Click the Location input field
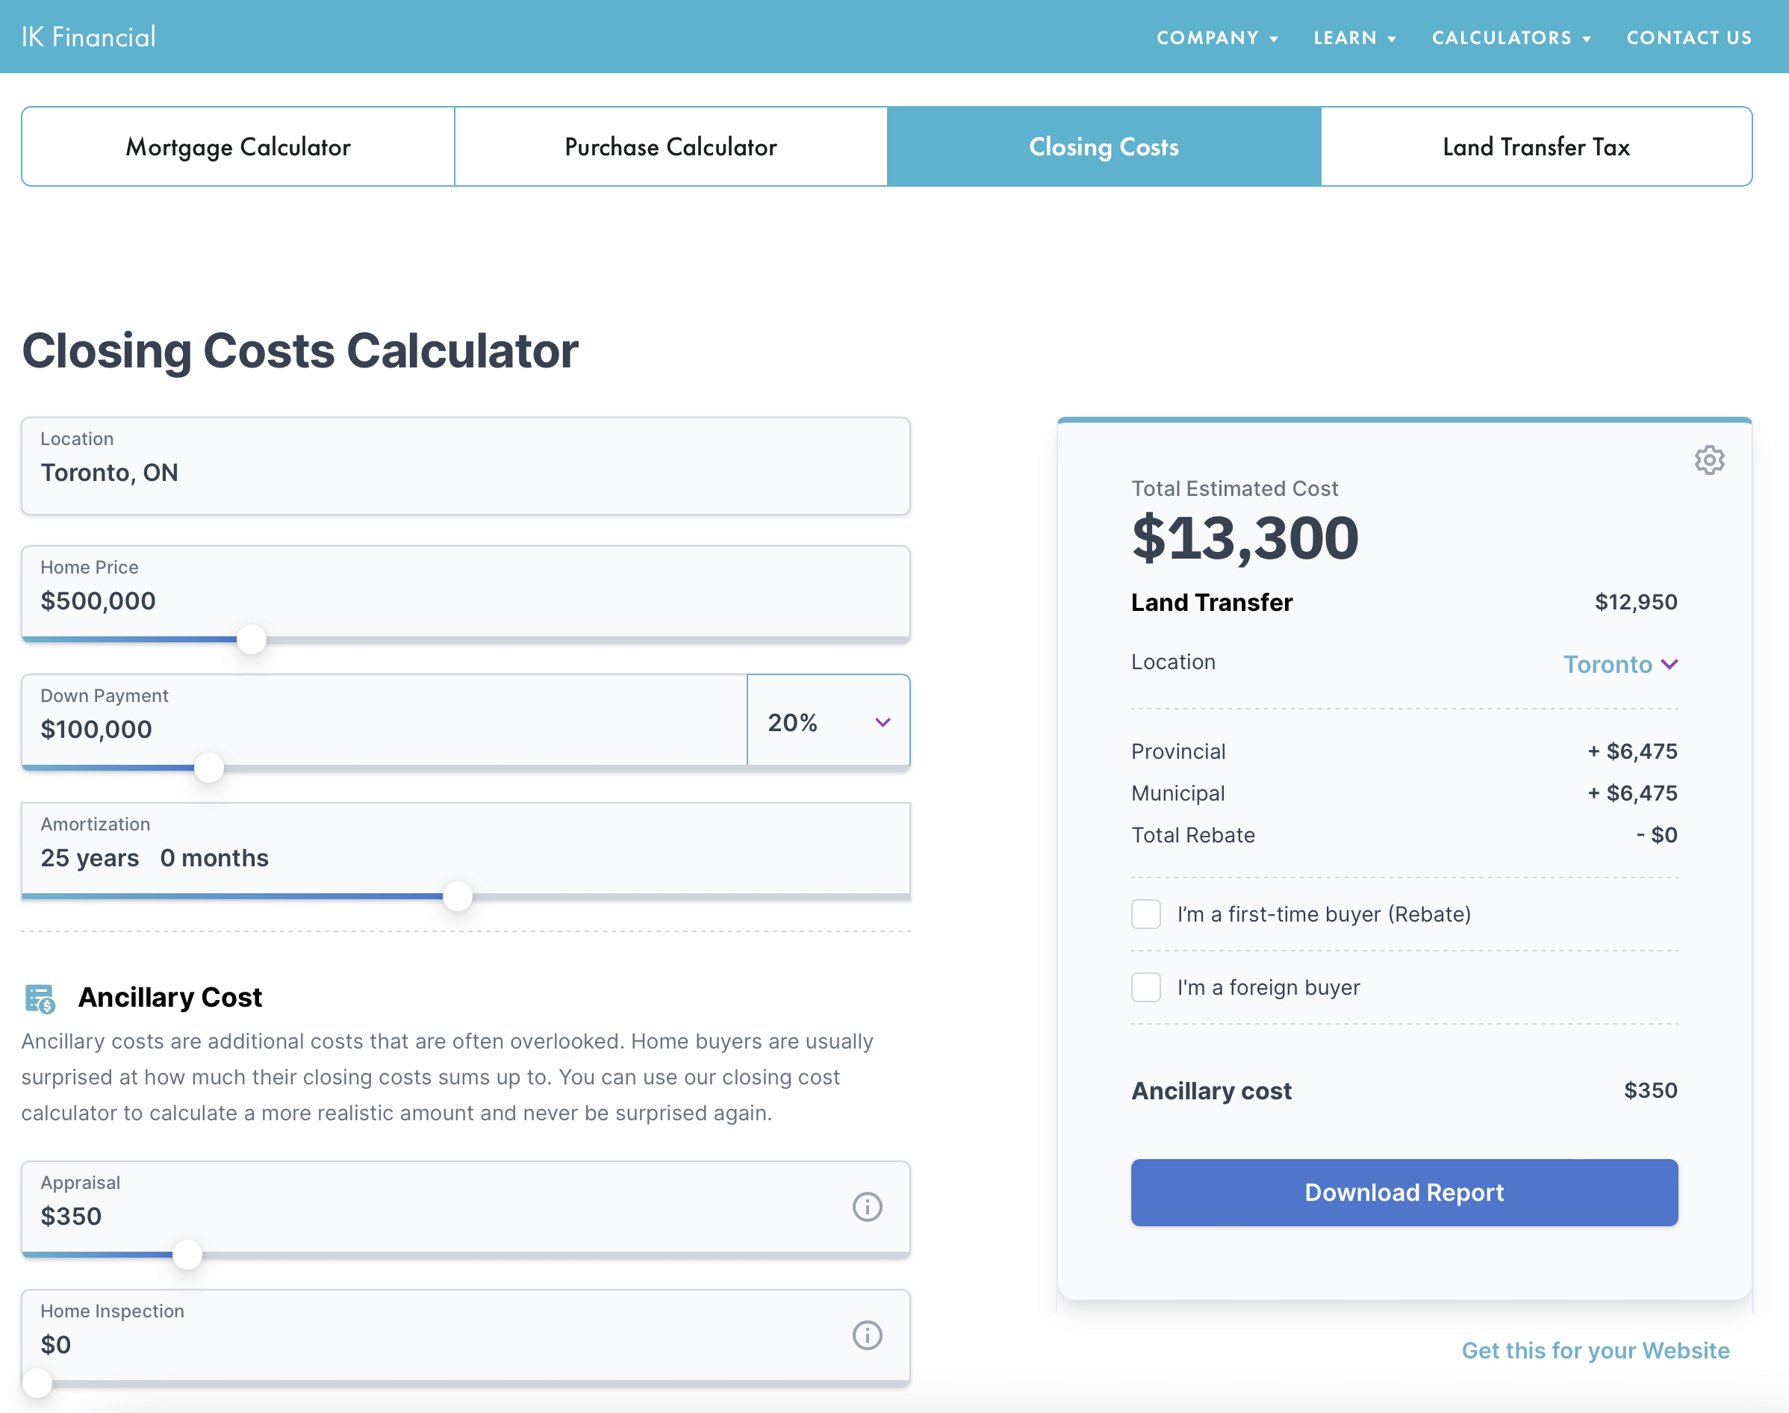The height and width of the screenshot is (1413, 1789). (x=466, y=466)
